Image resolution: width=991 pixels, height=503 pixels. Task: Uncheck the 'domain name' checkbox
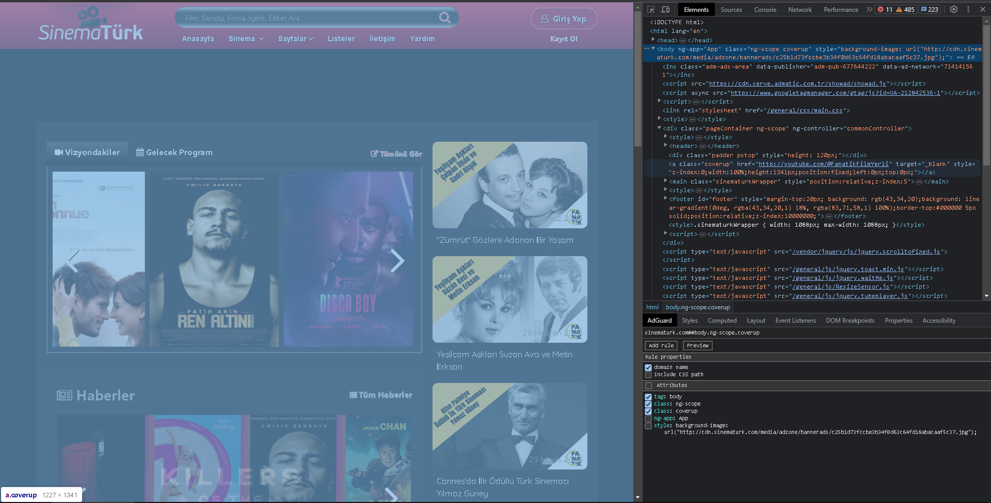point(648,367)
